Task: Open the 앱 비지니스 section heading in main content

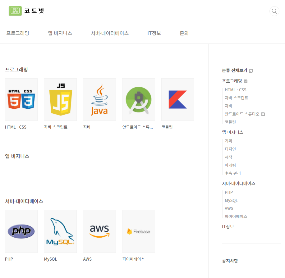Action: coord(17,156)
